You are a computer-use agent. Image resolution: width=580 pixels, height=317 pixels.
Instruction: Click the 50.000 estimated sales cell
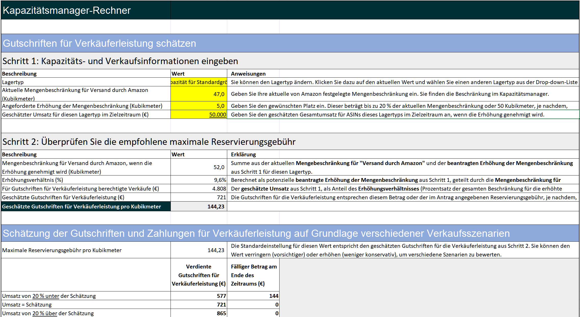coord(199,114)
